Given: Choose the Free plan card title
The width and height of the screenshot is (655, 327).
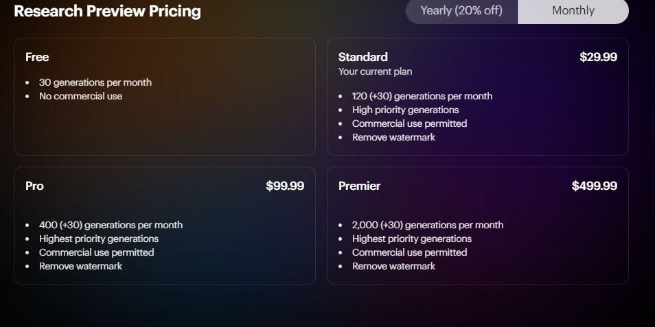Looking at the screenshot, I should (37, 58).
